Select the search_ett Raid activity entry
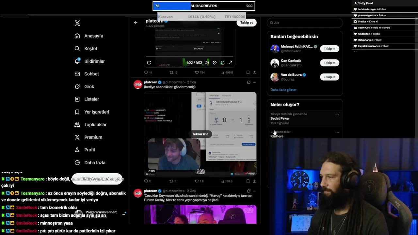The width and height of the screenshot is (418, 235). click(372, 28)
